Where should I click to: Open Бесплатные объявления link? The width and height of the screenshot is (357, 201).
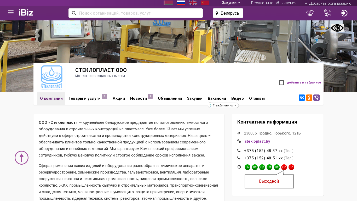click(x=274, y=3)
